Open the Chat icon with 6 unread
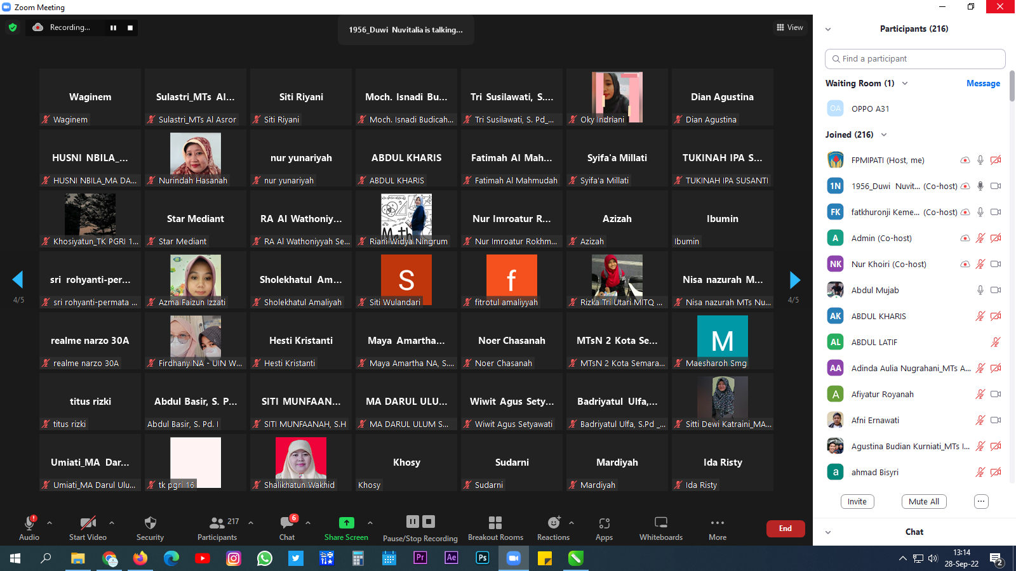This screenshot has height=571, width=1016. 287,523
